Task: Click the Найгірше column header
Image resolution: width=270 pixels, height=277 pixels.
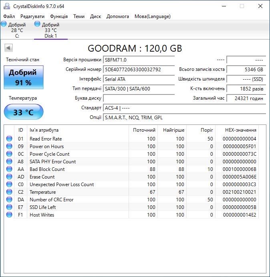Action: (x=172, y=130)
